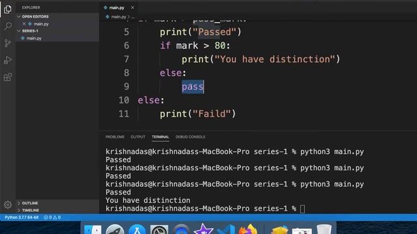417x234 pixels.
Task: Select the main.py editor tab
Action: point(117,8)
